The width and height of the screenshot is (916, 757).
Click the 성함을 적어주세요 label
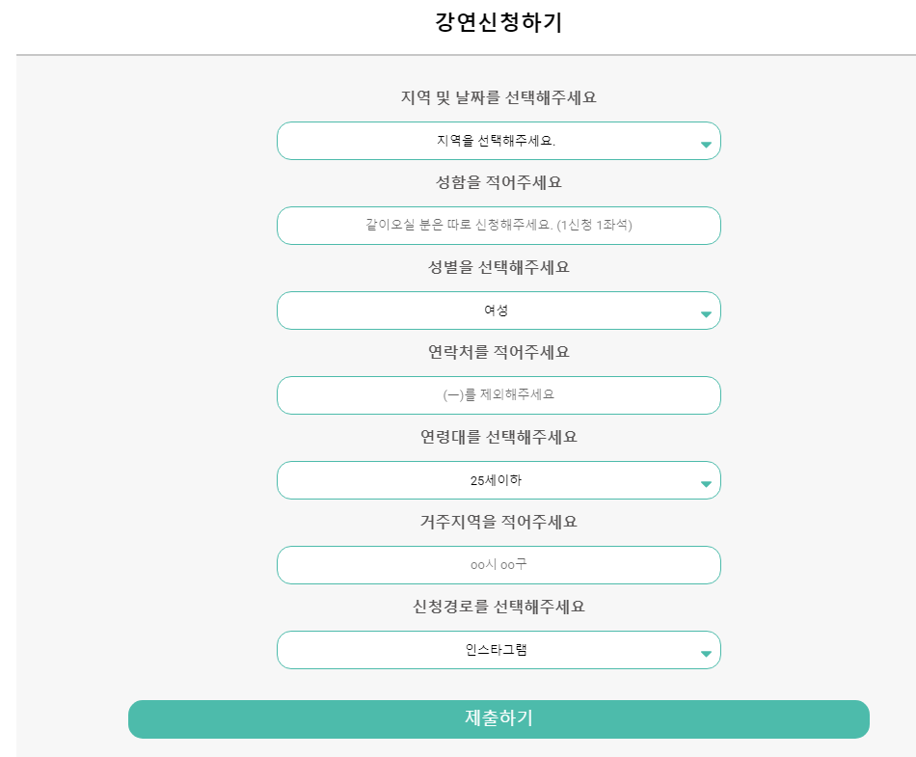coord(498,182)
